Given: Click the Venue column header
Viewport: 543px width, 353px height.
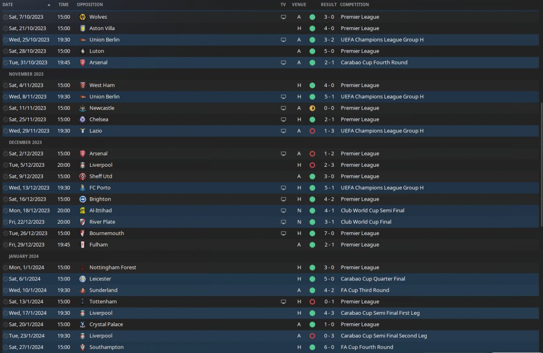Looking at the screenshot, I should 299,5.
